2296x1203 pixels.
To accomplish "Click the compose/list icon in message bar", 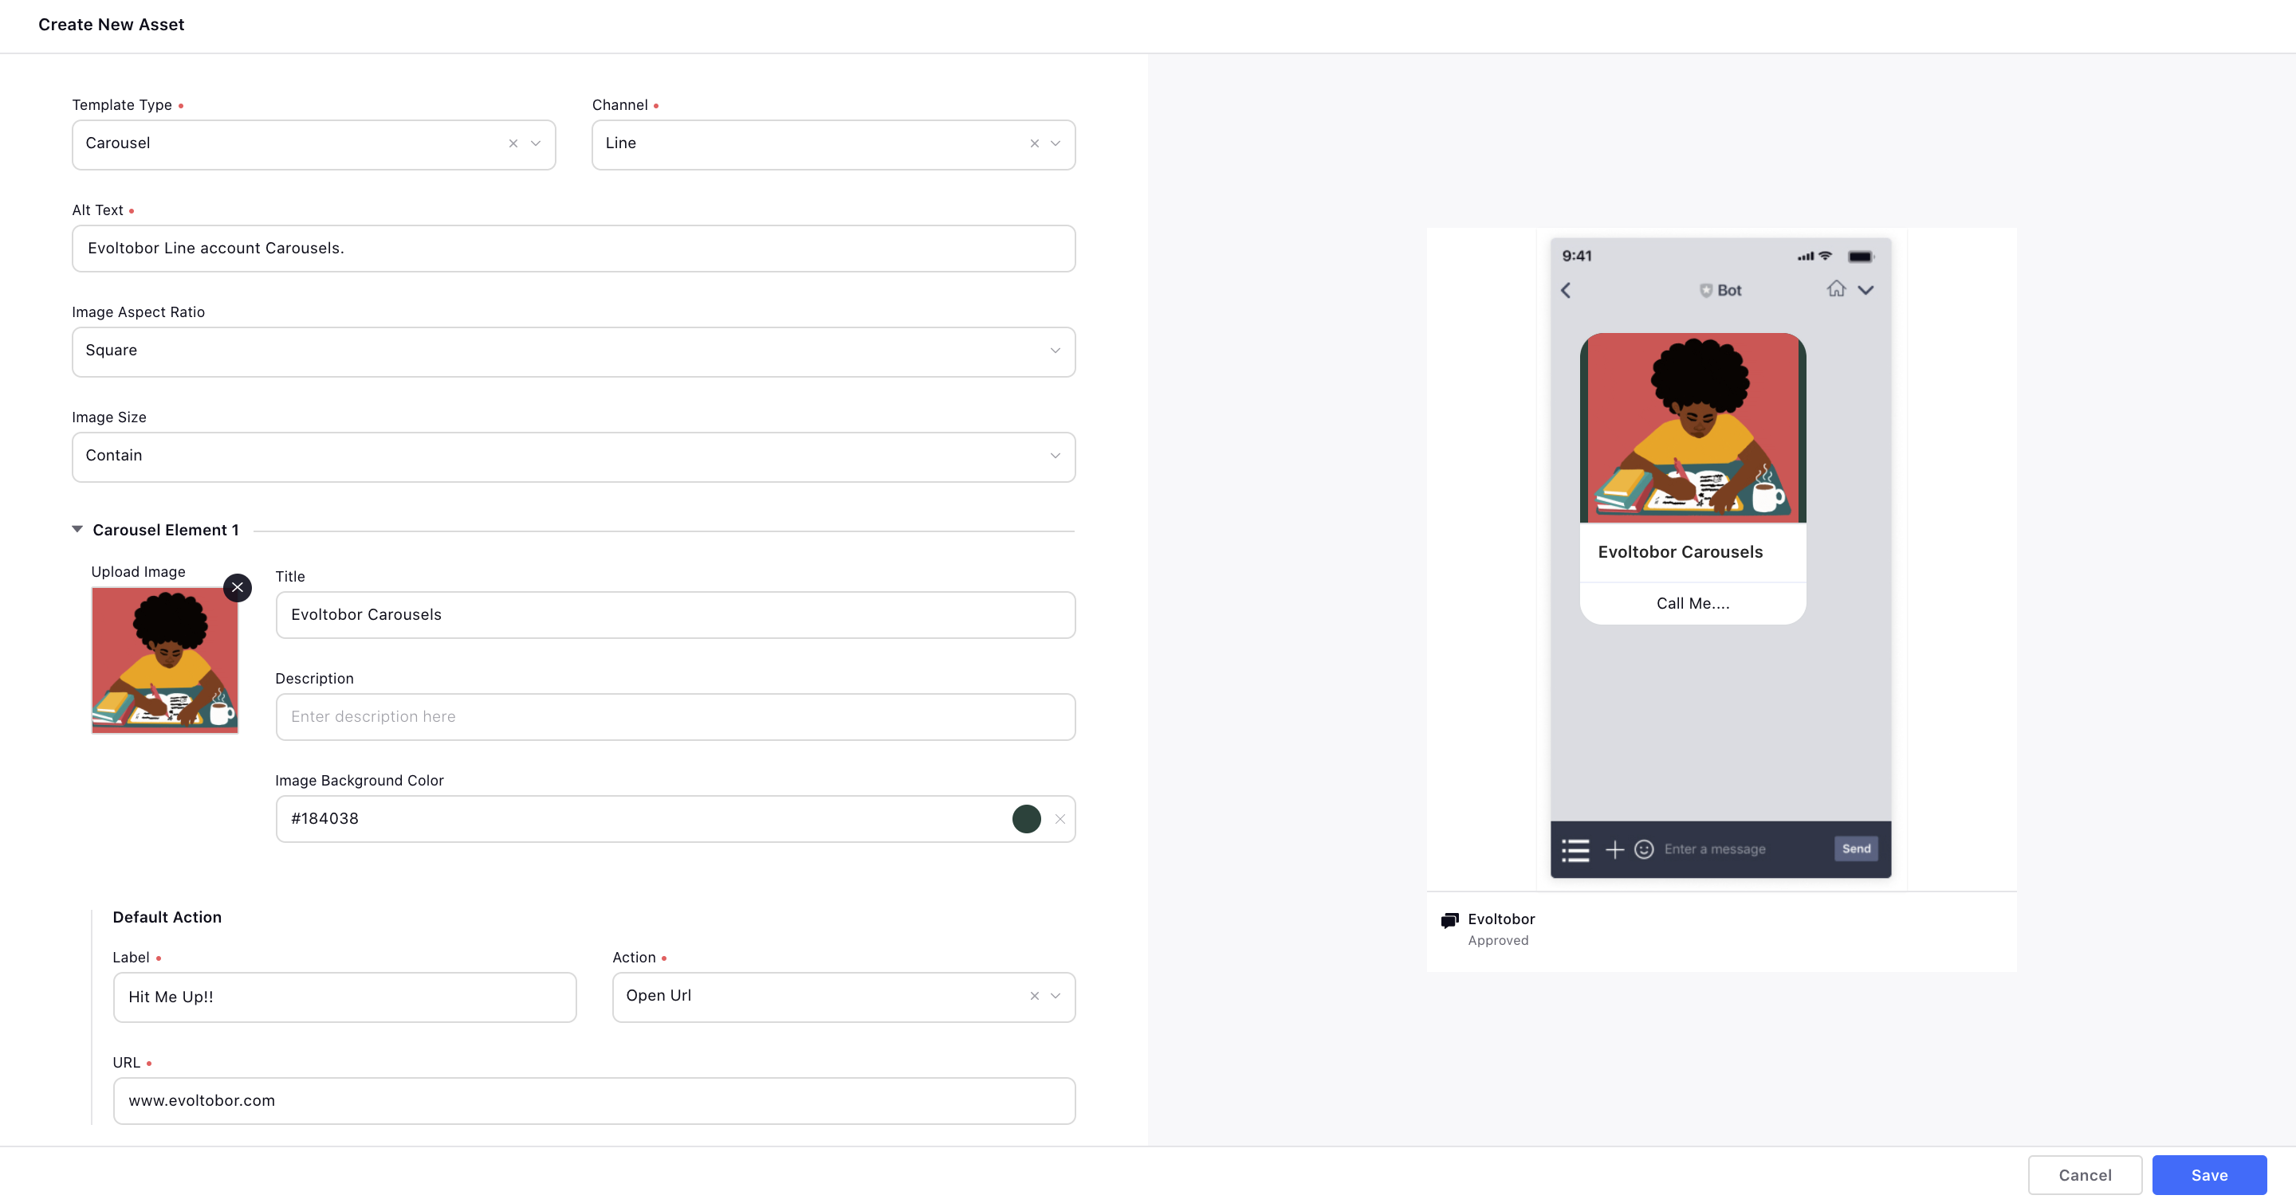I will [x=1575, y=848].
